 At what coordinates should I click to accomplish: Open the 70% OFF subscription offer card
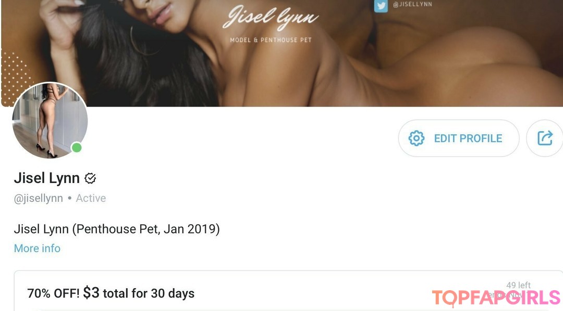point(288,291)
